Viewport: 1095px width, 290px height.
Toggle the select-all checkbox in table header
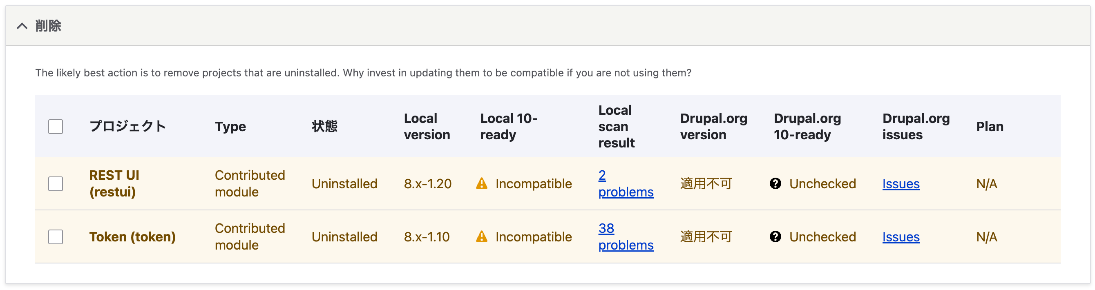pyautogui.click(x=56, y=126)
